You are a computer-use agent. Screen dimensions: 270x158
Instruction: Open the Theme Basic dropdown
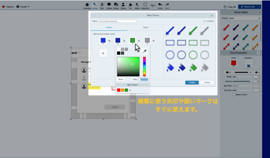point(245,18)
